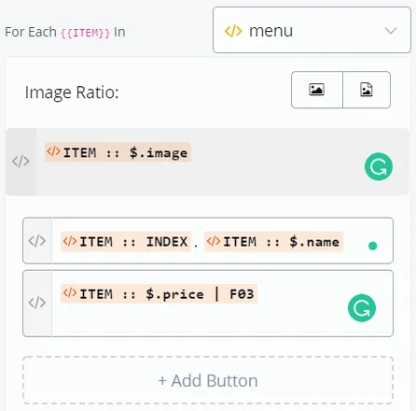
Task: Click the ITEM :: $.image variable chip
Action: point(118,152)
